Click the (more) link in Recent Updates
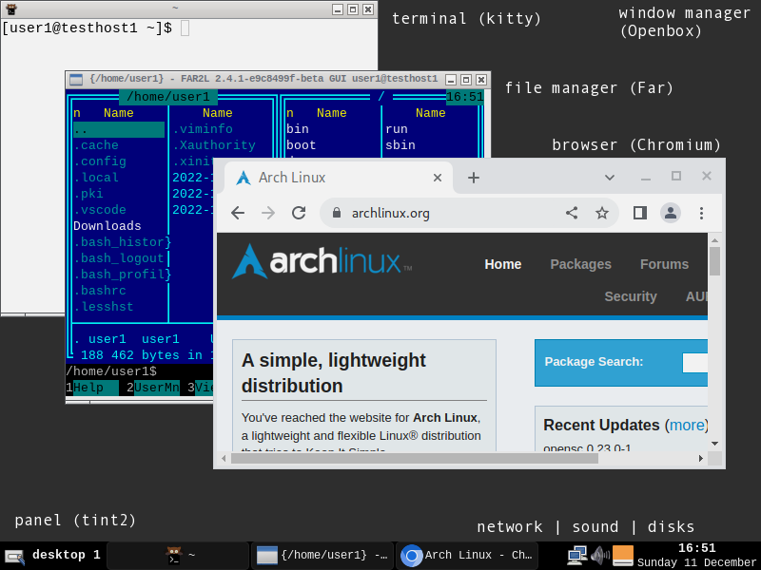This screenshot has width=761, height=570. pyautogui.click(x=686, y=425)
